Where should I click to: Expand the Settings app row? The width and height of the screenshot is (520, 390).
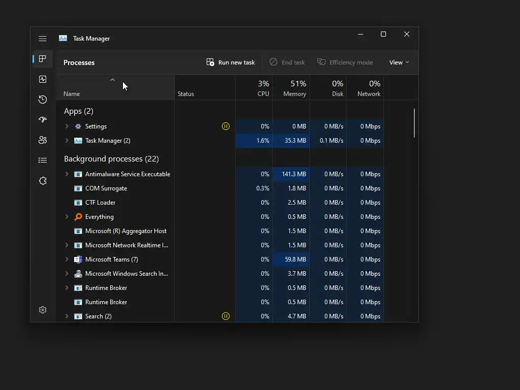[67, 126]
